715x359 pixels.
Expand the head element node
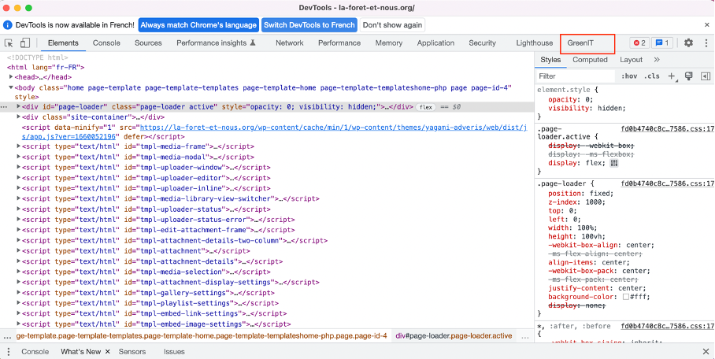[x=11, y=78]
